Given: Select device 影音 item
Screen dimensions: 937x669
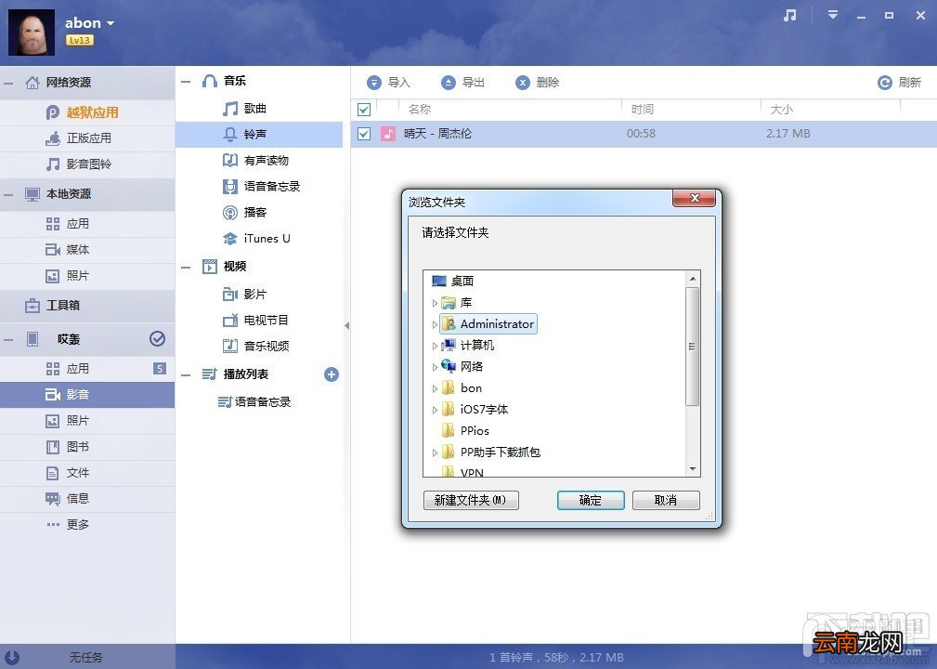Looking at the screenshot, I should [x=87, y=395].
